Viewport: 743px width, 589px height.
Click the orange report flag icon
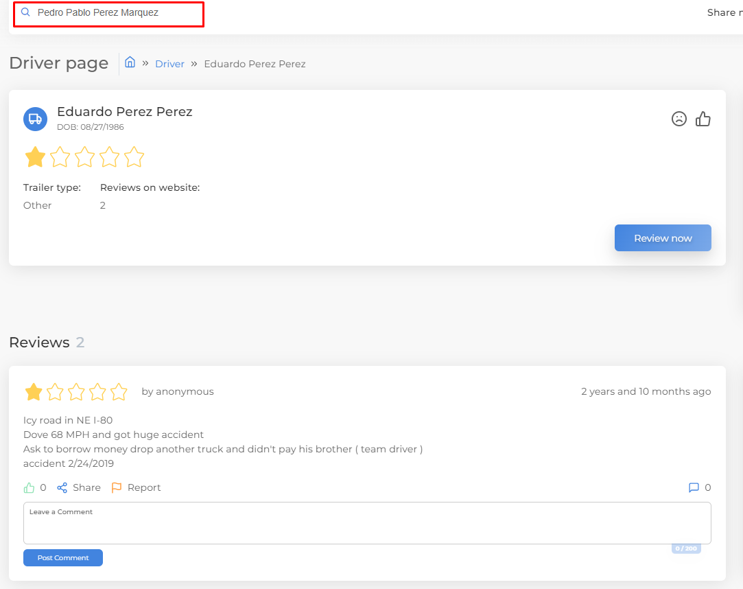point(117,487)
